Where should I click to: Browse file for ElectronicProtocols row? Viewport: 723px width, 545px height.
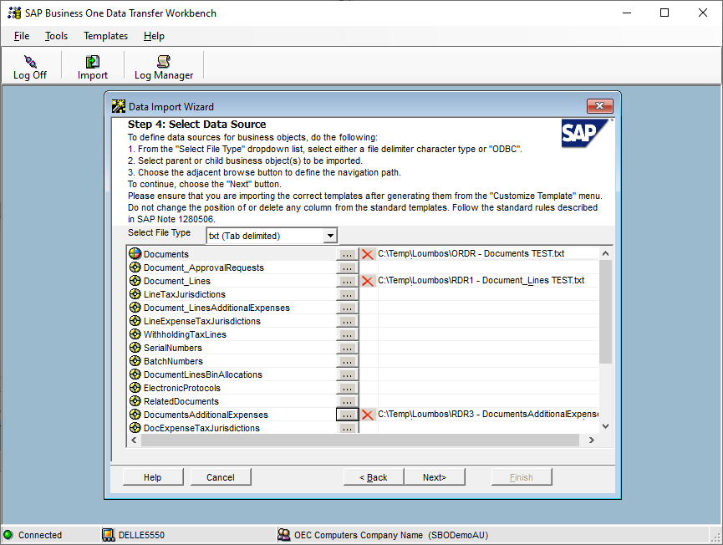point(347,388)
